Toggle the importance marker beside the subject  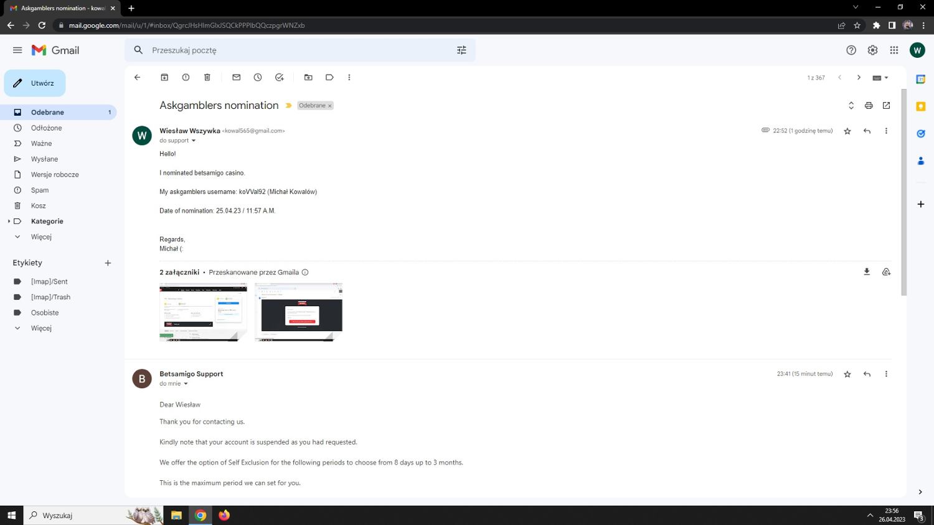tap(288, 106)
